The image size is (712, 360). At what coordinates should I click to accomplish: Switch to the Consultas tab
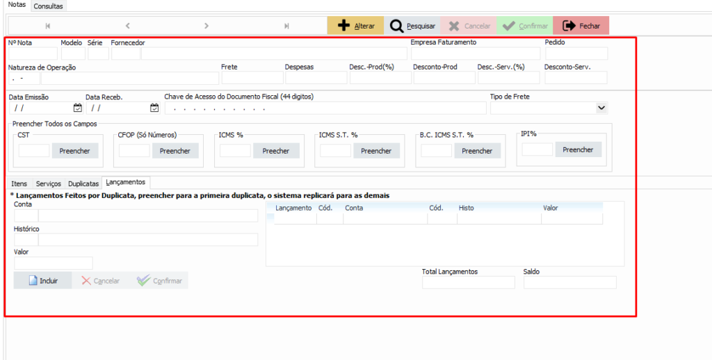point(48,6)
